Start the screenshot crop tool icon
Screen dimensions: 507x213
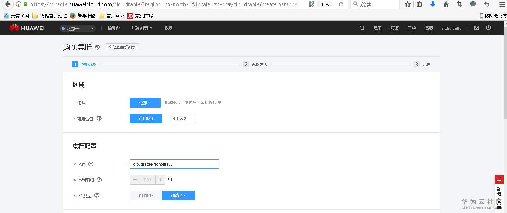(459, 4)
